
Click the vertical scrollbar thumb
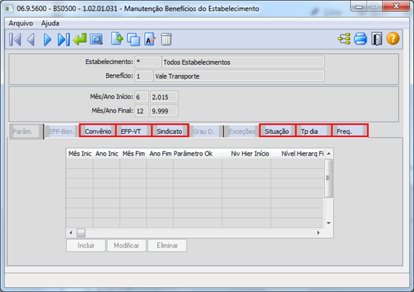[328, 178]
